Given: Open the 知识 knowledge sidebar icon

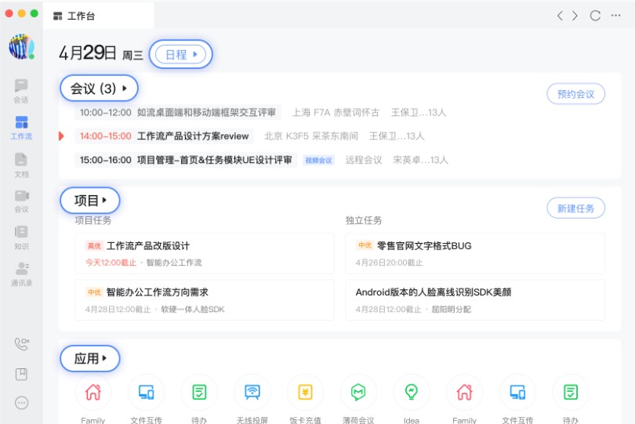Looking at the screenshot, I should click(x=21, y=236).
